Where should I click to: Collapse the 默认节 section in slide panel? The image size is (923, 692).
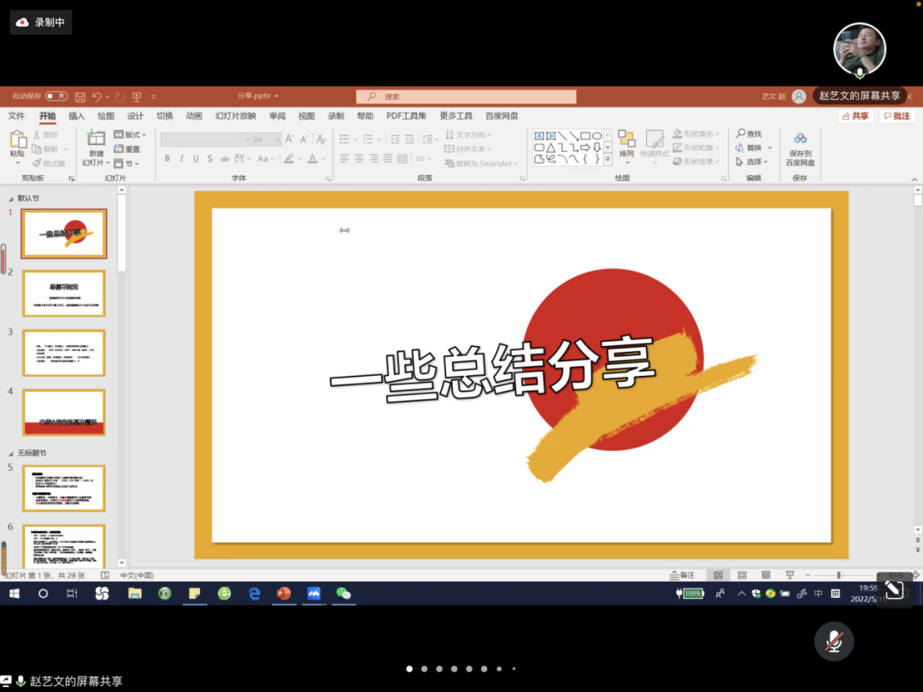11,198
